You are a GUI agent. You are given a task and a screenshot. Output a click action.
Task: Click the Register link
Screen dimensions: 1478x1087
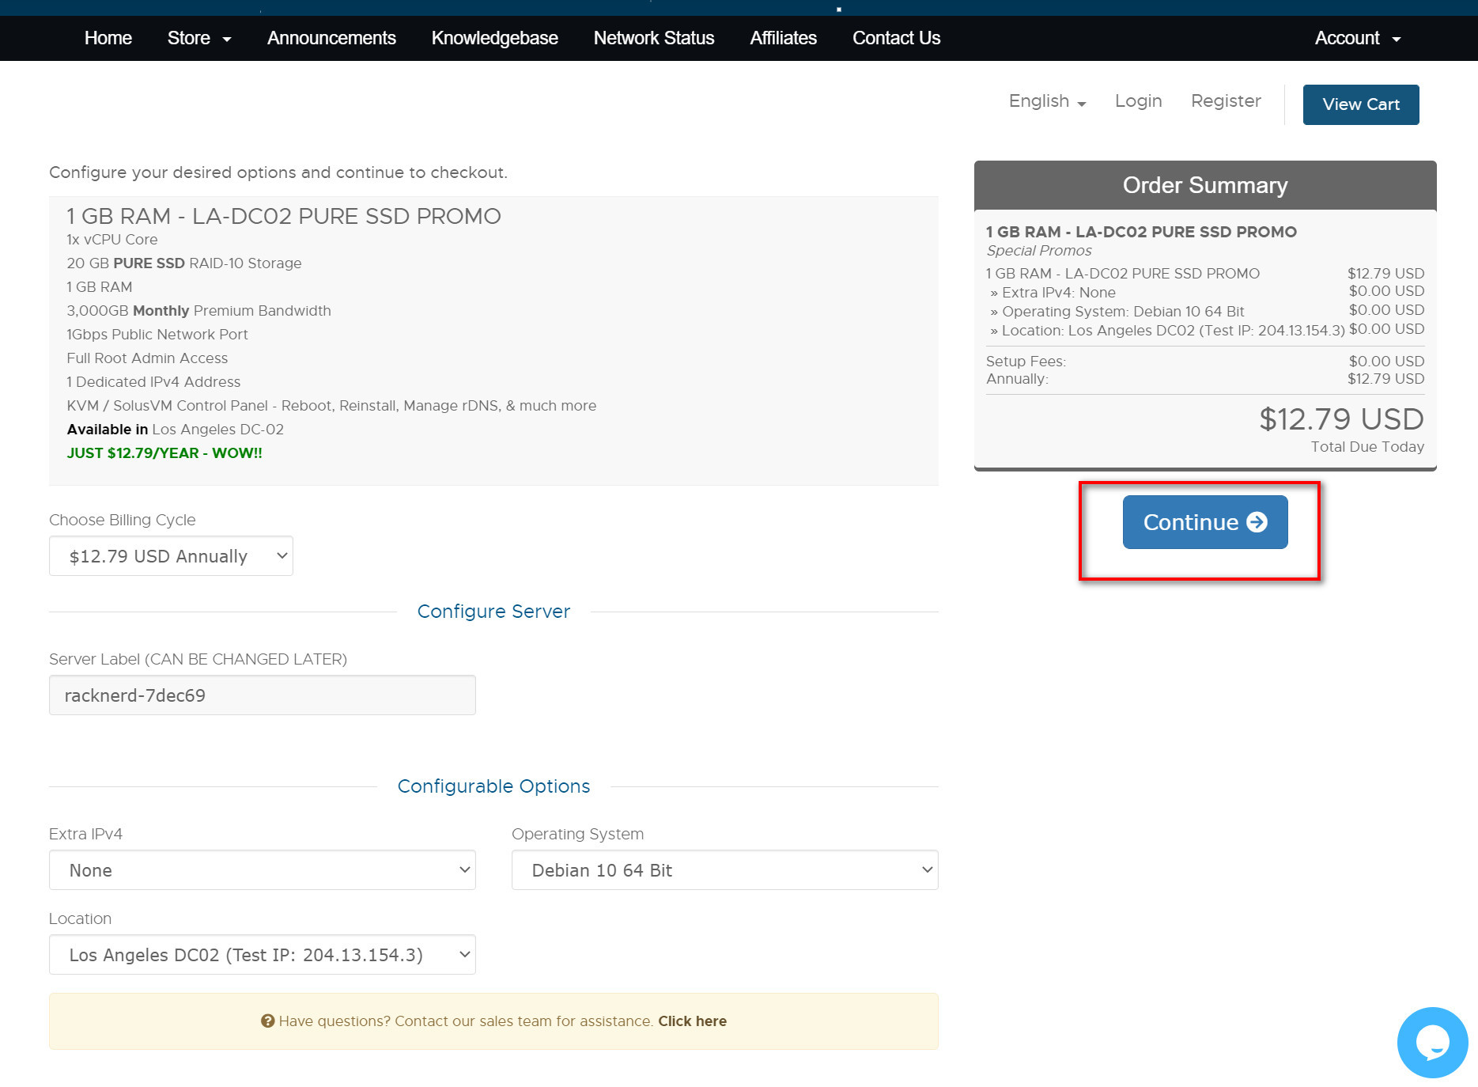[x=1225, y=101]
